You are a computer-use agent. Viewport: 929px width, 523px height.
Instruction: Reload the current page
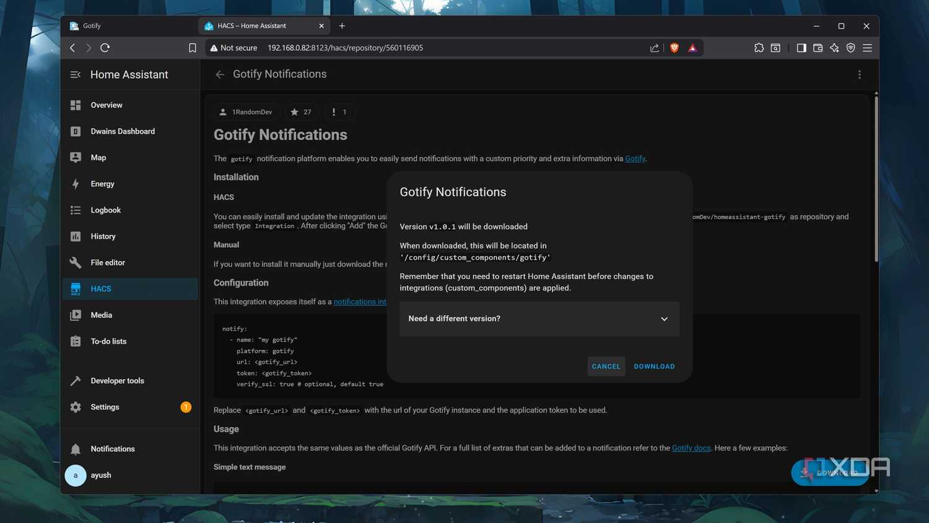105,48
